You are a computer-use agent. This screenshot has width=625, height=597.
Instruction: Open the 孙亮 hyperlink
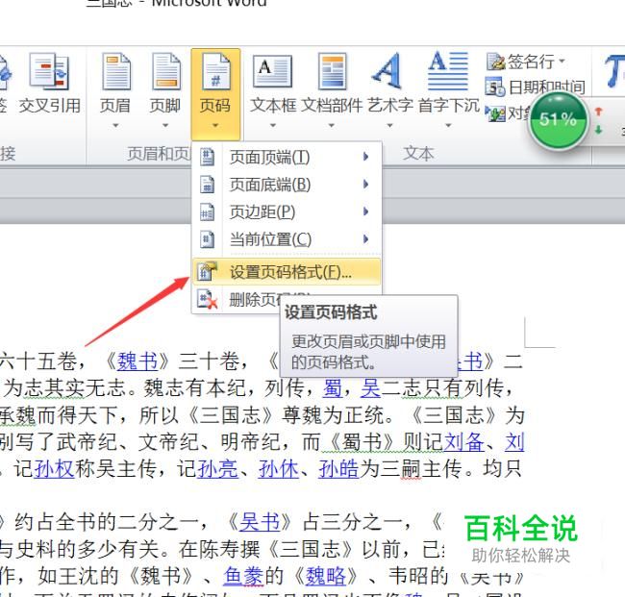(217, 469)
